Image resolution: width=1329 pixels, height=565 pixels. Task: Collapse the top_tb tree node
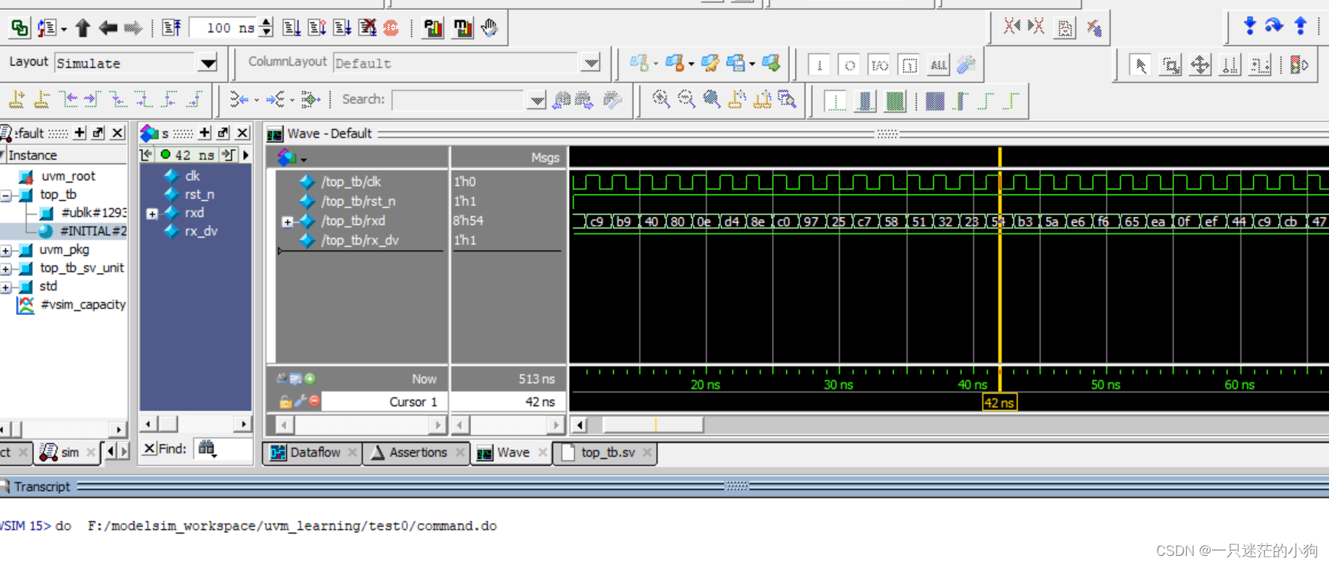coord(6,195)
